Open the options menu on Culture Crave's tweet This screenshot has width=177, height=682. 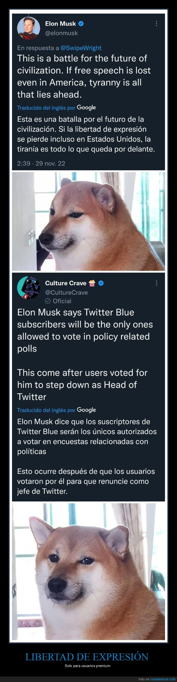[157, 283]
